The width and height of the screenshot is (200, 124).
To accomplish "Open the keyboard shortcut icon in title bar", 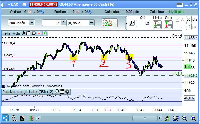I will pyautogui.click(x=180, y=5).
